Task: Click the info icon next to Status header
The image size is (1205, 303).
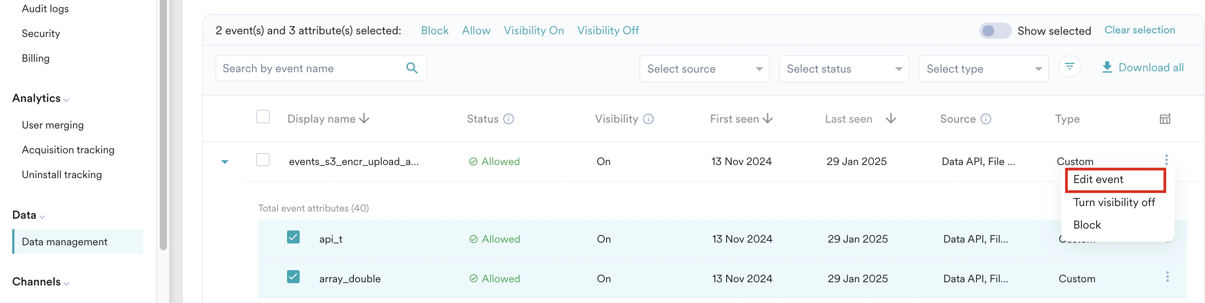Action: tap(509, 119)
